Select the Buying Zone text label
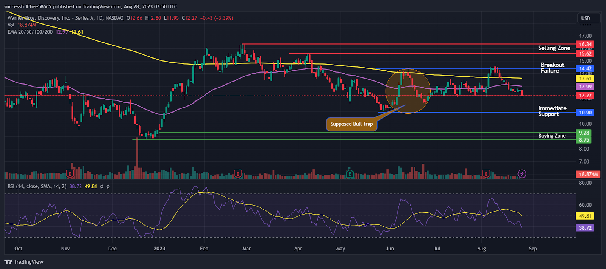 552,136
